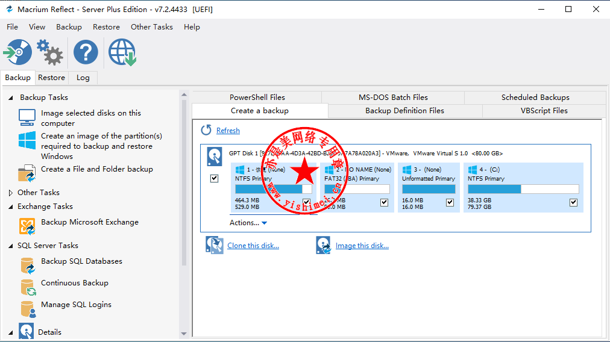Open the VBScript Files tab

[x=544, y=111]
